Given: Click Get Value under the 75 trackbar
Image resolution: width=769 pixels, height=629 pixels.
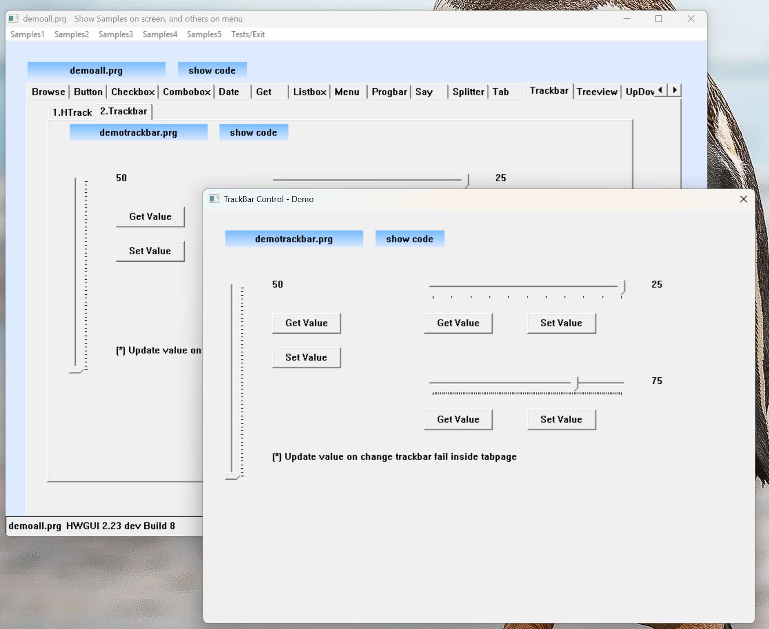Looking at the screenshot, I should pos(458,420).
